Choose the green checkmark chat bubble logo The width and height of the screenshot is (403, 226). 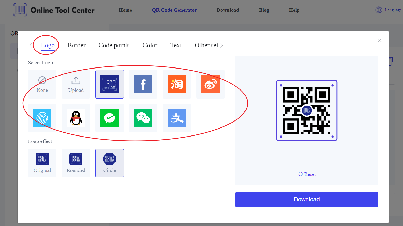point(110,118)
